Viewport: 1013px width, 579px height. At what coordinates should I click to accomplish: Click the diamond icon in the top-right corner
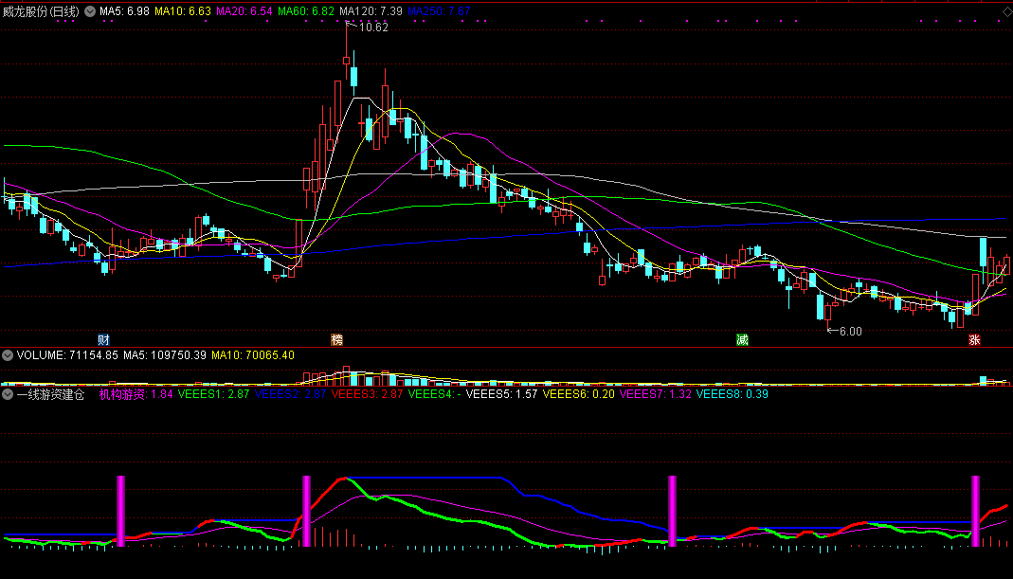pyautogui.click(x=1006, y=11)
